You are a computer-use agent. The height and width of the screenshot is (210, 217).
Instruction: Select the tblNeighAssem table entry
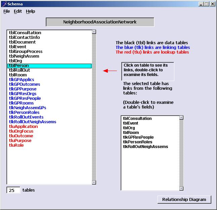click(24, 56)
